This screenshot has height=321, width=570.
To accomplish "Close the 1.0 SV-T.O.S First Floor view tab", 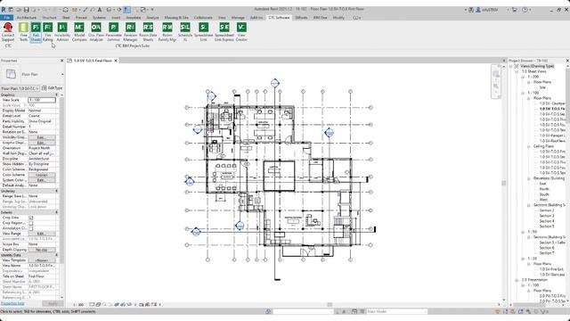I will (x=116, y=61).
